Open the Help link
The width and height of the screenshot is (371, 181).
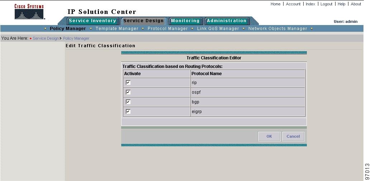341,4
